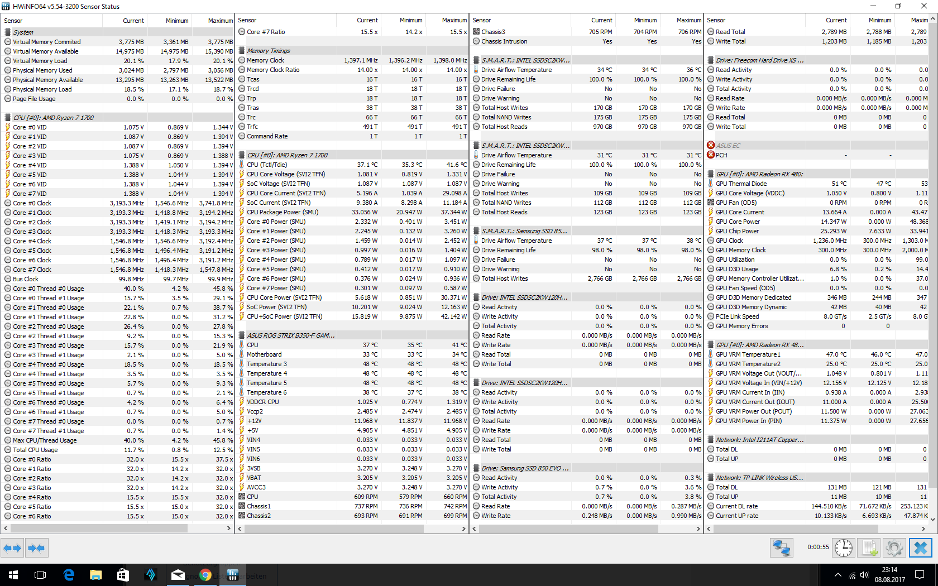Click the chip icon beside System header
The width and height of the screenshot is (938, 586).
(8, 32)
